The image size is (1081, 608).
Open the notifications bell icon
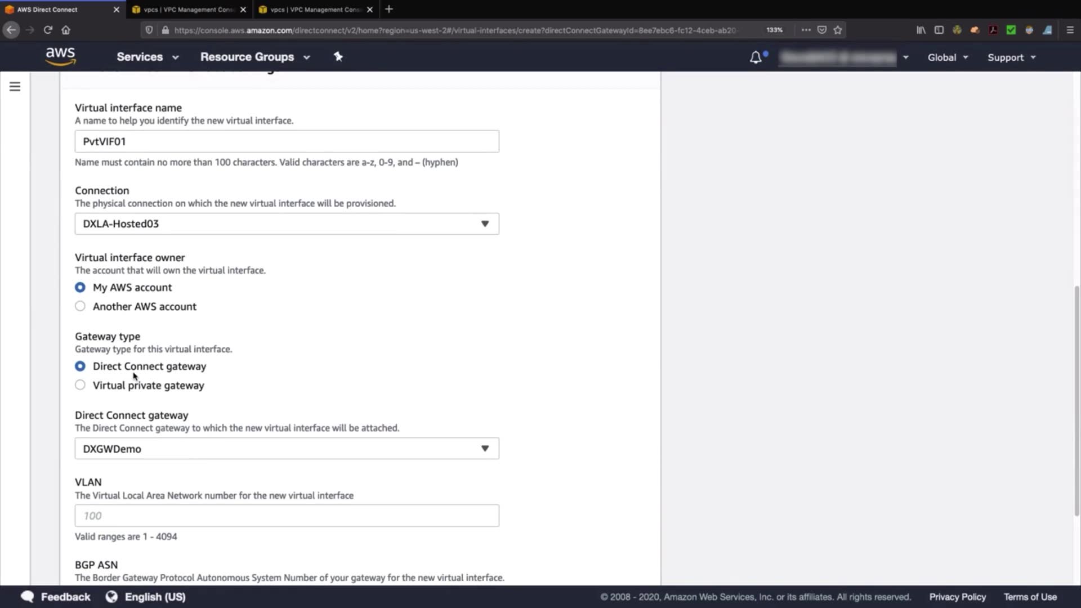pos(756,57)
